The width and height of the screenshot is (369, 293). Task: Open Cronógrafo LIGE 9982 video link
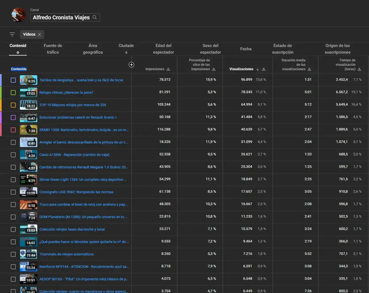coord(76,192)
